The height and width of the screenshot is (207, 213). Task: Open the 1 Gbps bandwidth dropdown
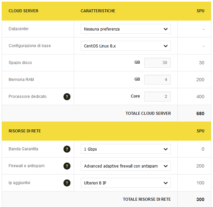point(126,149)
